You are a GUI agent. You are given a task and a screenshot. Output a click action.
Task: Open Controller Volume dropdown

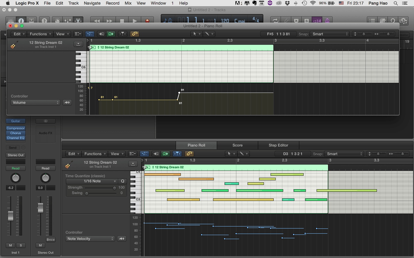point(35,103)
